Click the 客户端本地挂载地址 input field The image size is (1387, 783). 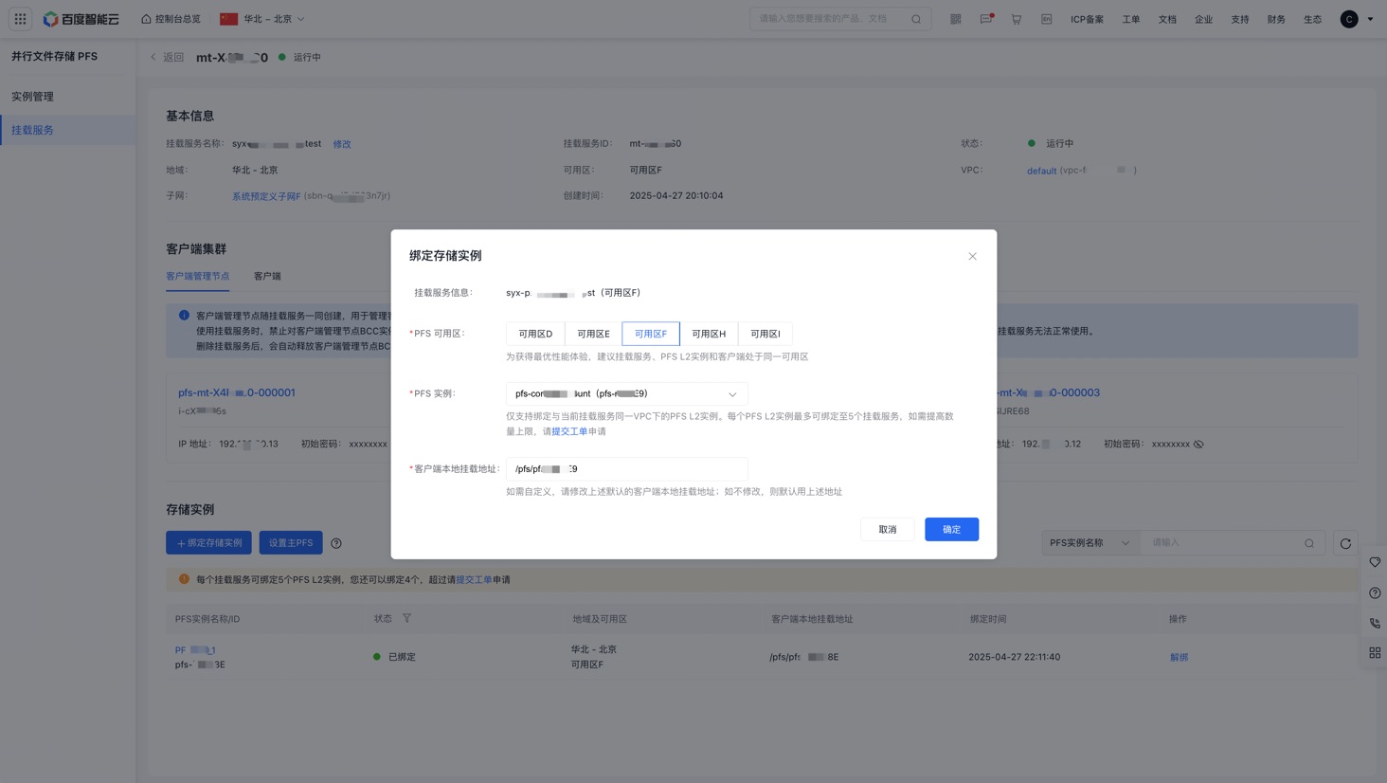tap(626, 469)
